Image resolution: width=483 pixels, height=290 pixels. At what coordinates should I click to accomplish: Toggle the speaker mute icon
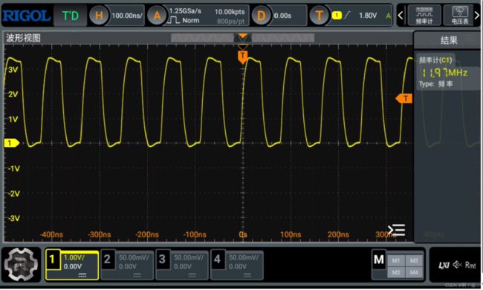tap(458, 265)
